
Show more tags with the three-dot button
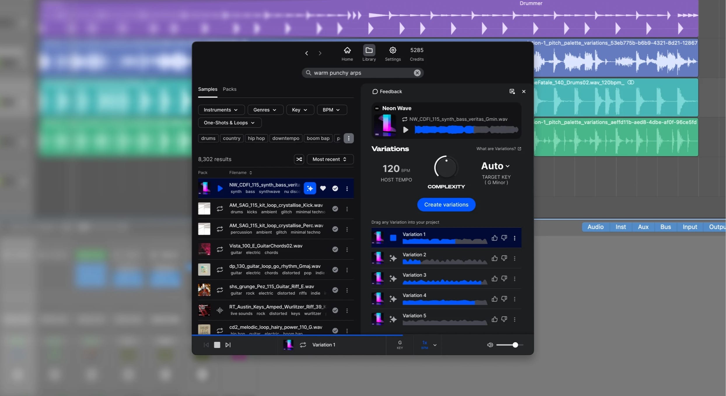pos(348,138)
